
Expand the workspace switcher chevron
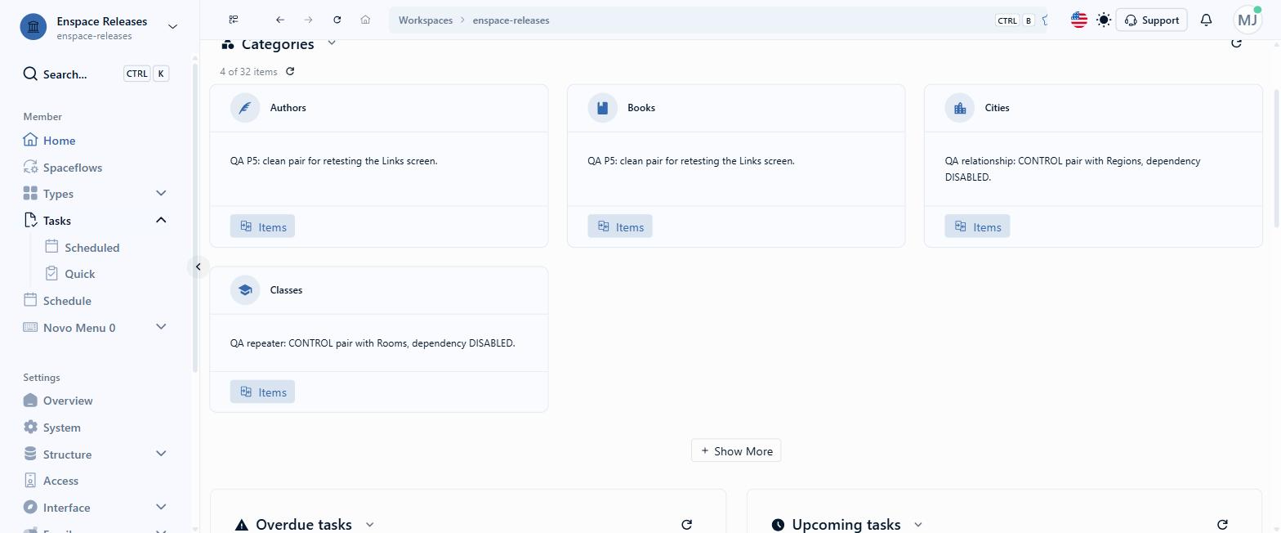172,27
